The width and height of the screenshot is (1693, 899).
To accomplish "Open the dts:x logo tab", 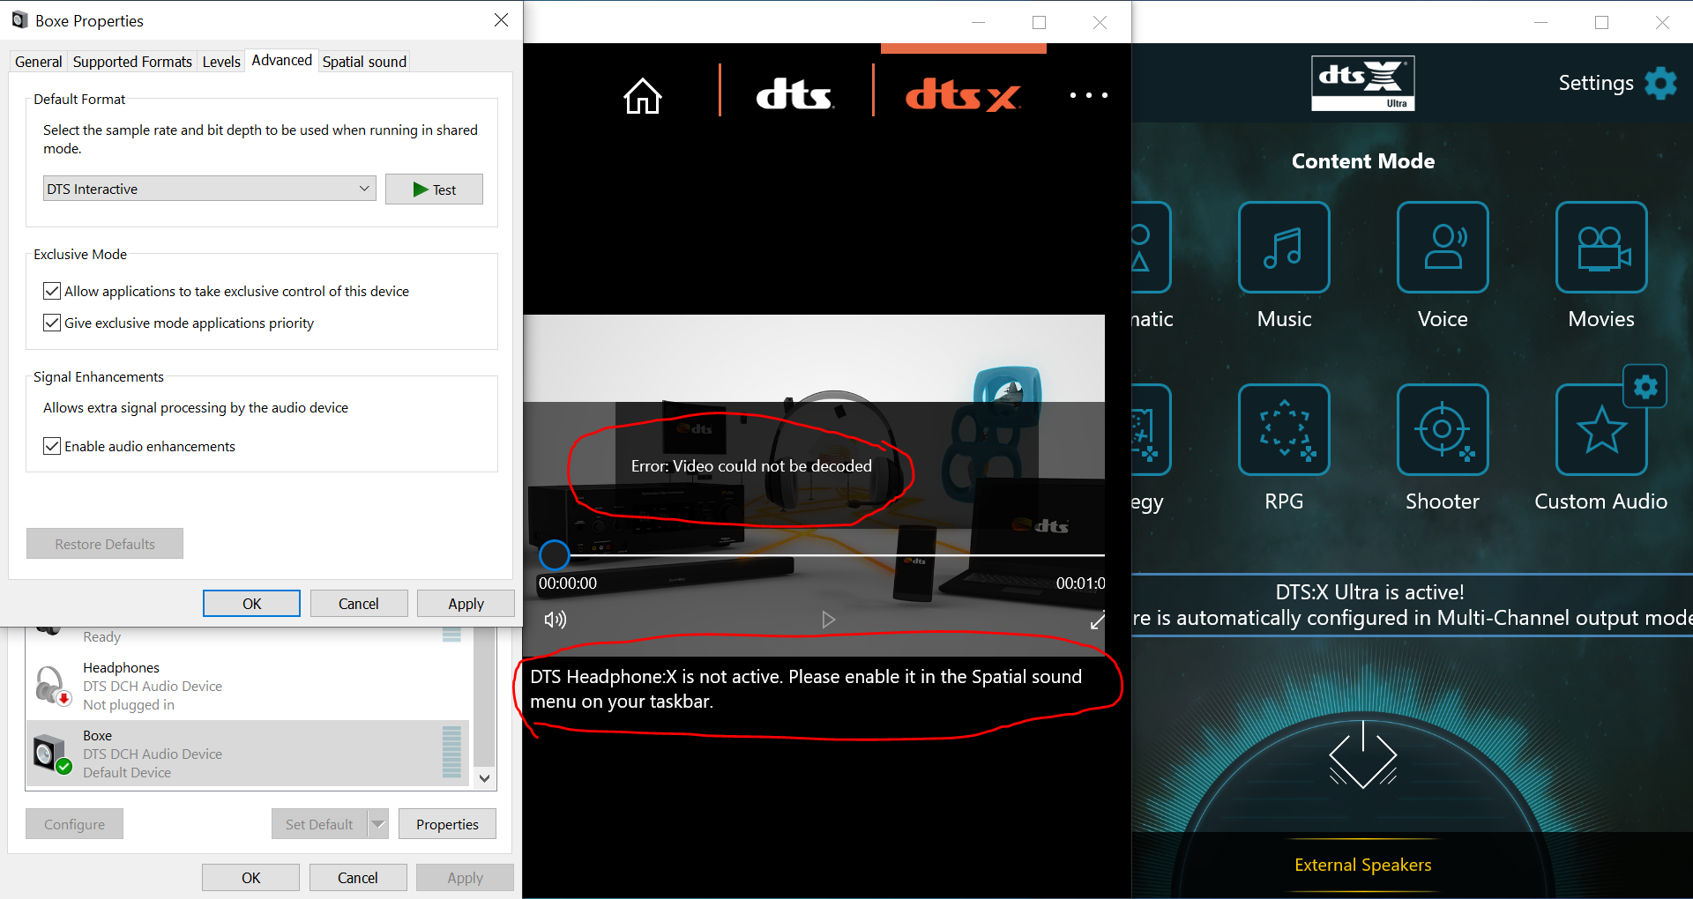I will [963, 94].
